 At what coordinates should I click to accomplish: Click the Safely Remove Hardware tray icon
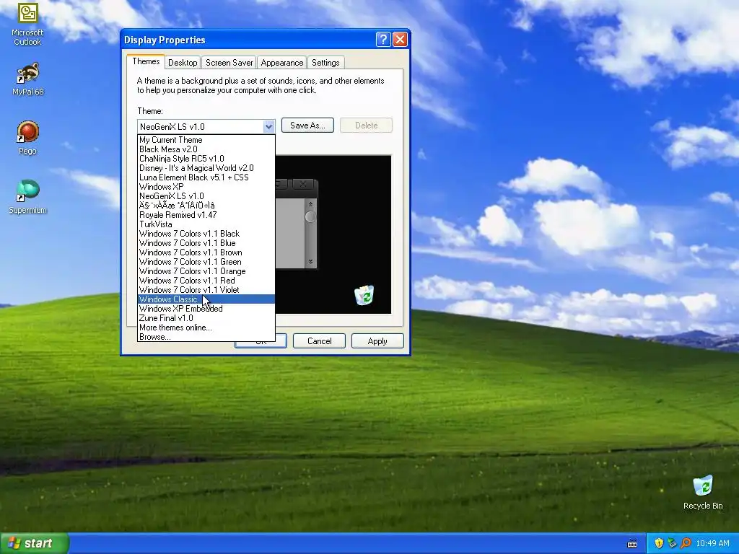point(672,543)
